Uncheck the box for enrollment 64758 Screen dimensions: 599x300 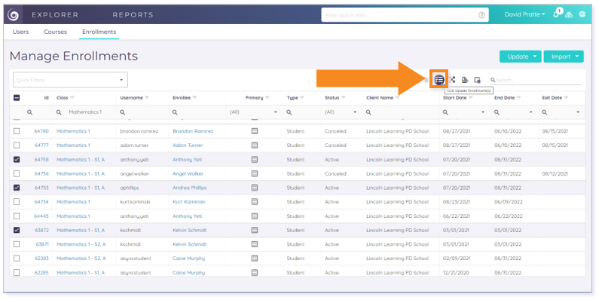point(17,159)
